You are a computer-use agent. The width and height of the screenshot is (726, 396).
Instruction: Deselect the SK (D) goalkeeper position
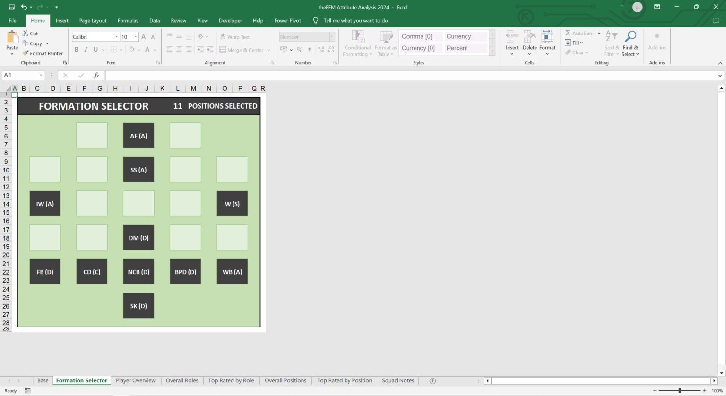pos(138,305)
